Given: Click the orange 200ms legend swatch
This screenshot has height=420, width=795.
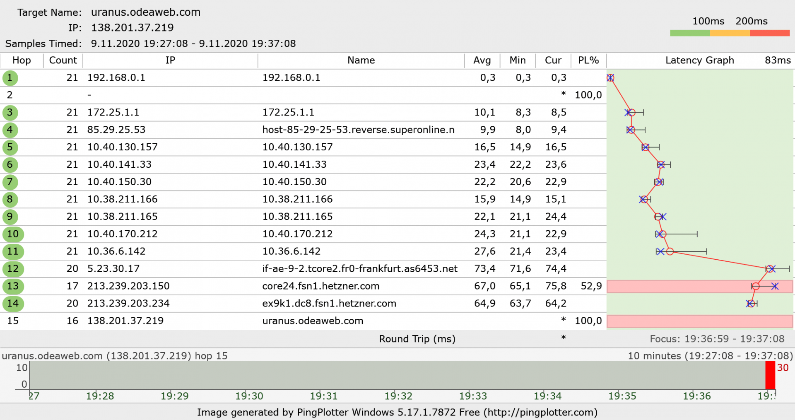Looking at the screenshot, I should pyautogui.click(x=730, y=33).
